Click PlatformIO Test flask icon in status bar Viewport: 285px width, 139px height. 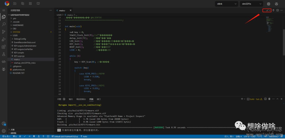39,136
